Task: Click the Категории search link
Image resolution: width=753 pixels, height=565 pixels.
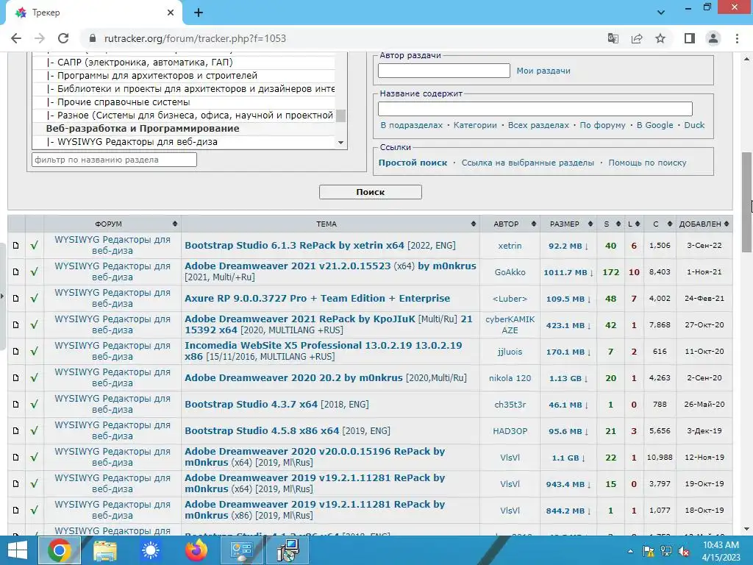Action: pyautogui.click(x=475, y=125)
